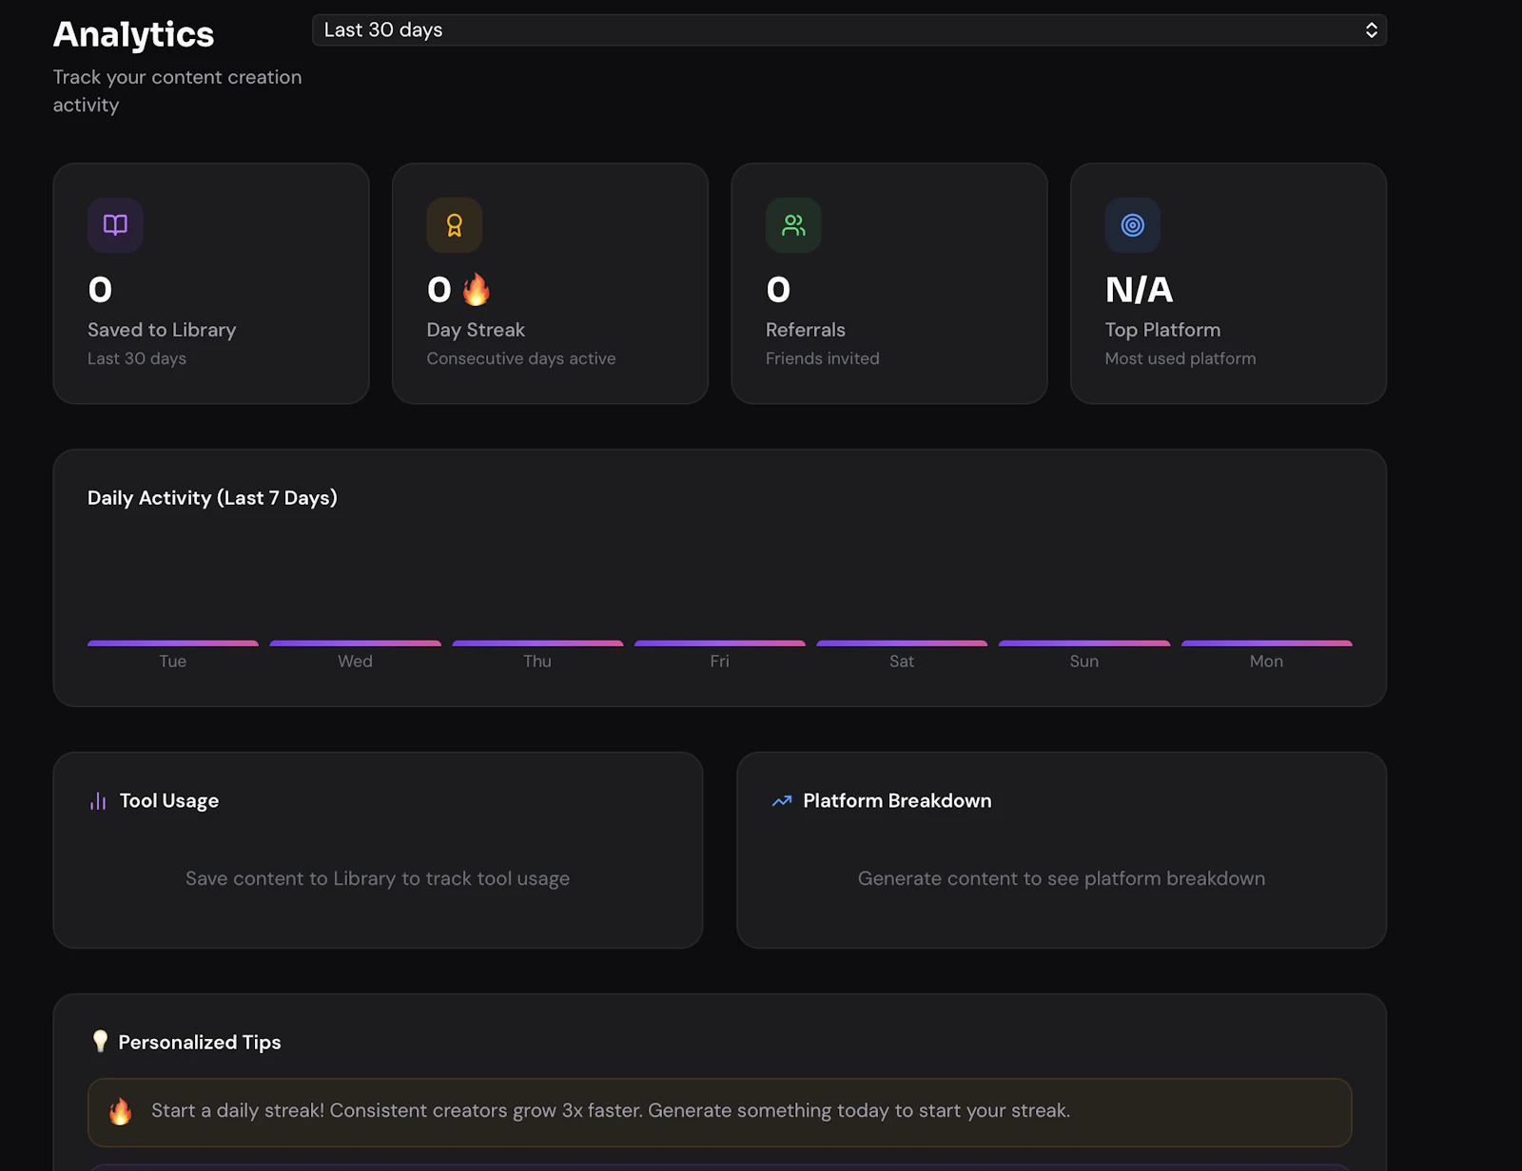Click the 'Top Platform' label
This screenshot has width=1522, height=1171.
pos(1162,330)
